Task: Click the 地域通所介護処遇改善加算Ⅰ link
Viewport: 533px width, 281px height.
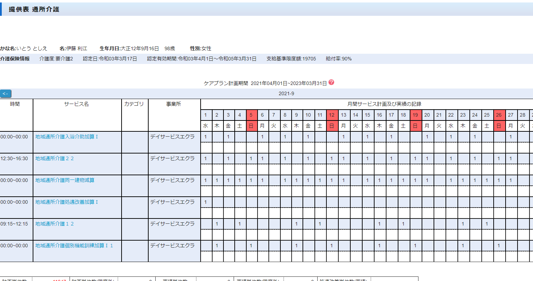Action: [66, 202]
